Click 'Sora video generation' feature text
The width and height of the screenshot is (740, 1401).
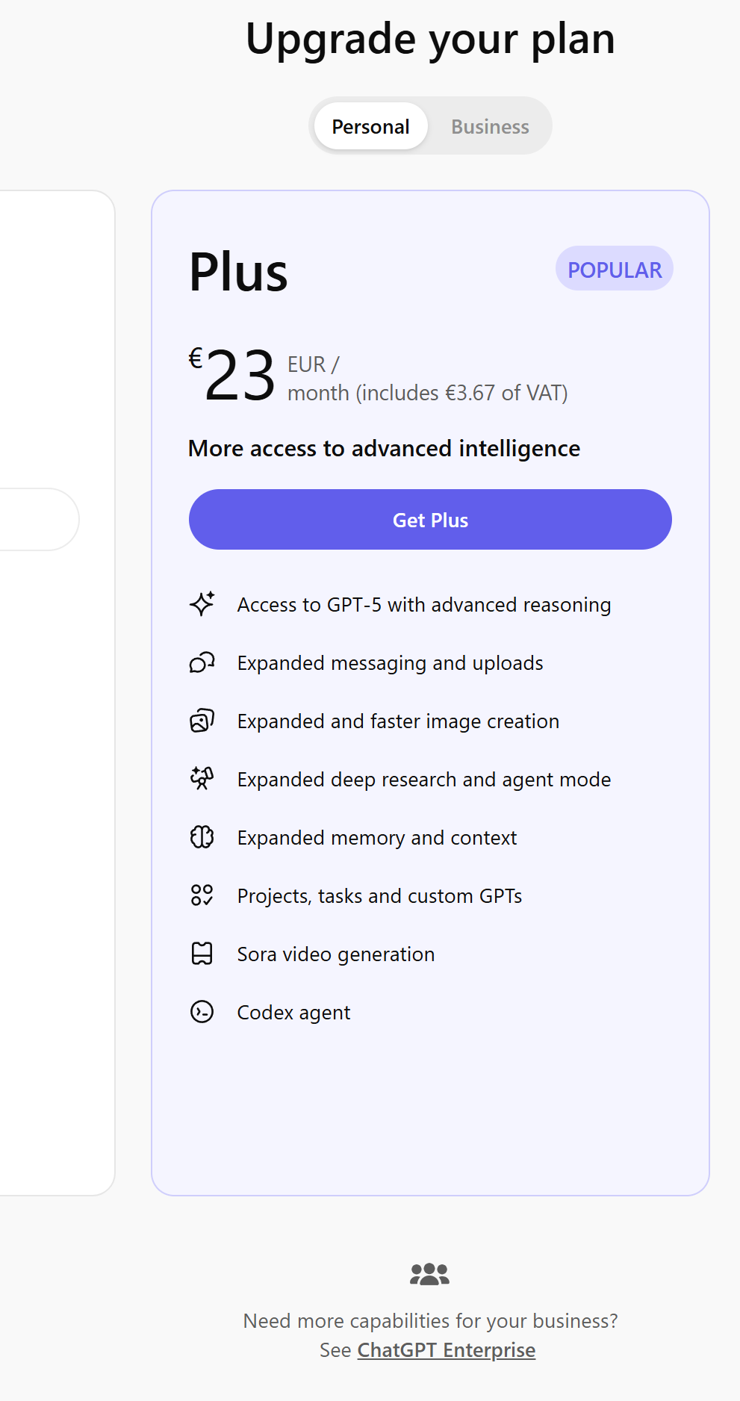(x=335, y=954)
